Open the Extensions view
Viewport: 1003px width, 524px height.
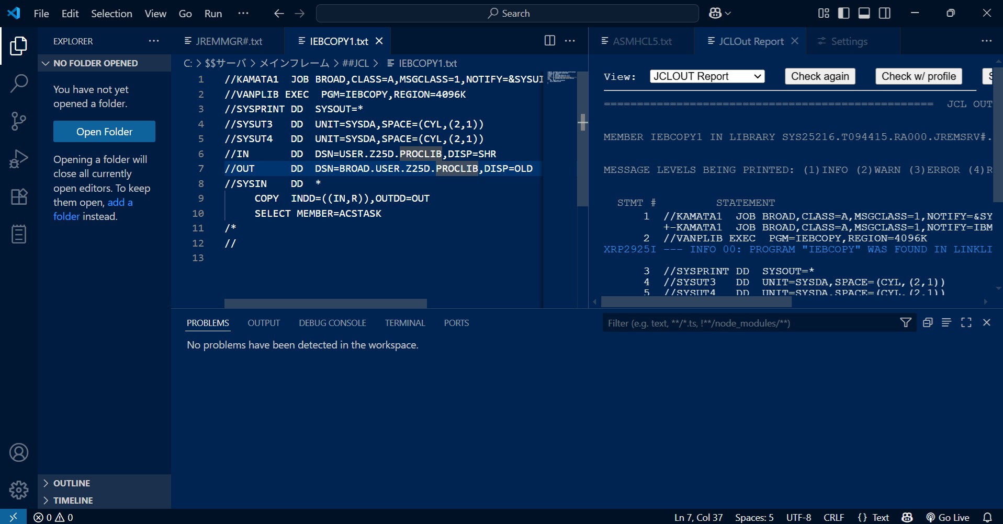pos(19,196)
